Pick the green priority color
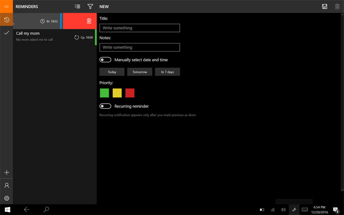The image size is (344, 215). [104, 93]
